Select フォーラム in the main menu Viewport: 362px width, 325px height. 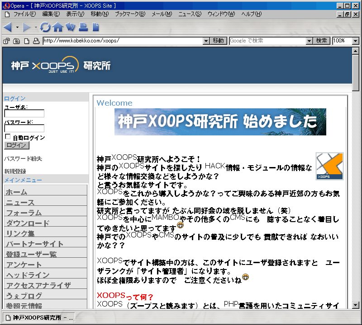point(46,212)
